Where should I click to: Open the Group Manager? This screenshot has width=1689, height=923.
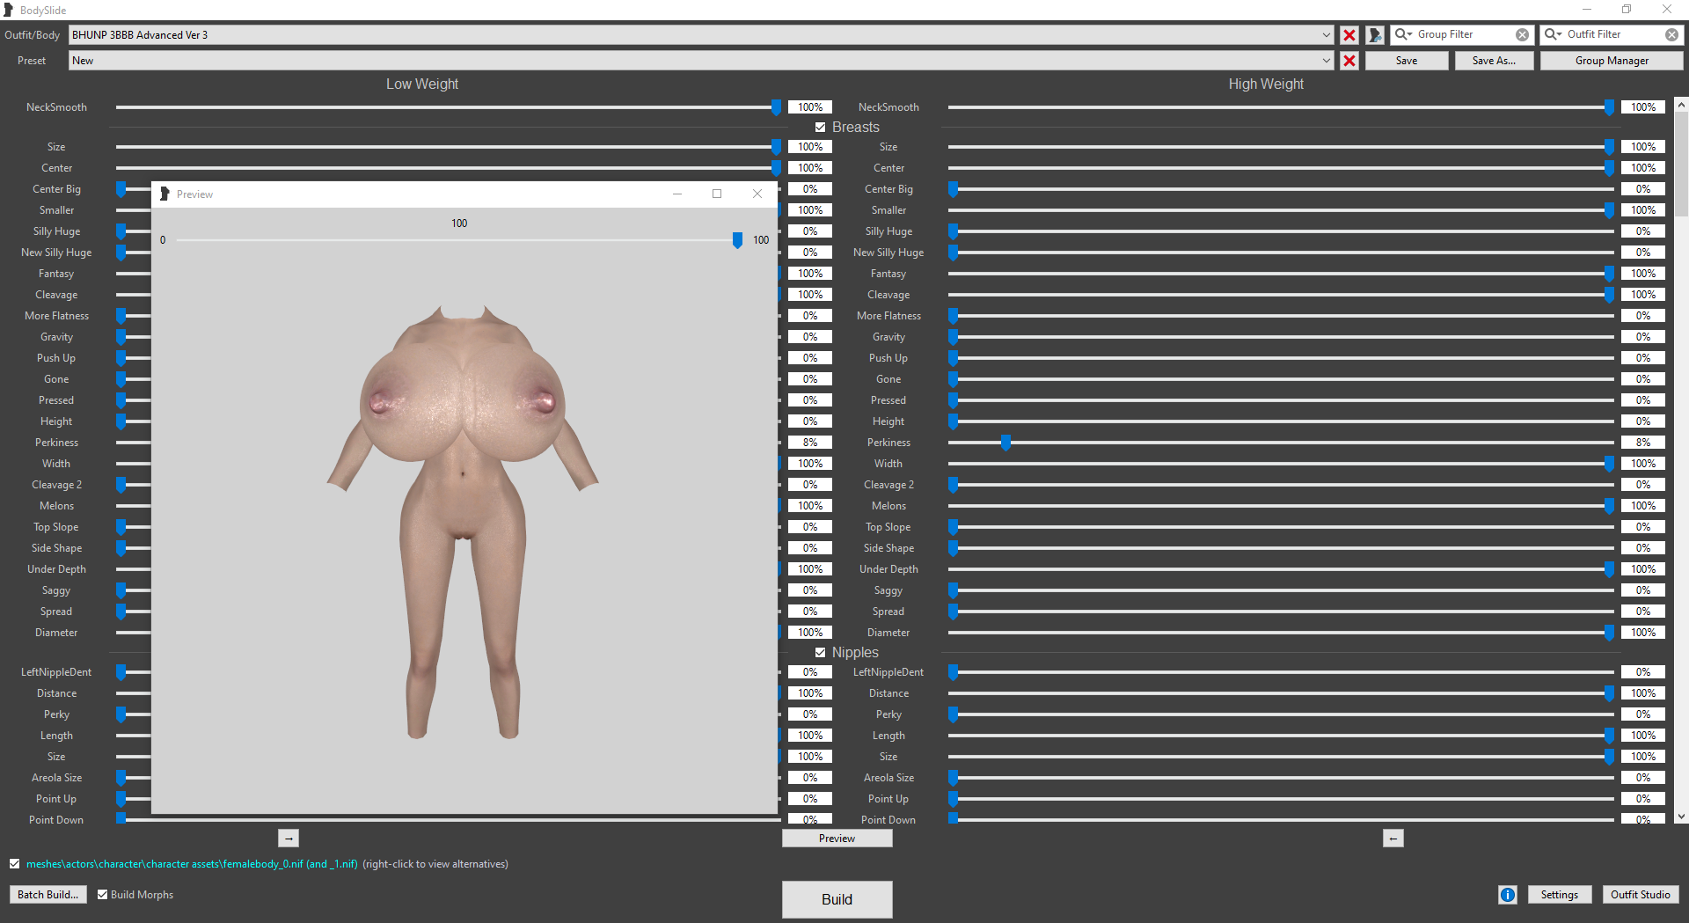(x=1612, y=61)
